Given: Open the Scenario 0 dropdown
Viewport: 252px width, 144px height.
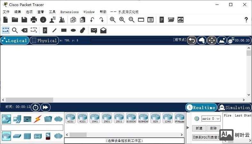Looking at the screenshot, I should coord(211,118).
